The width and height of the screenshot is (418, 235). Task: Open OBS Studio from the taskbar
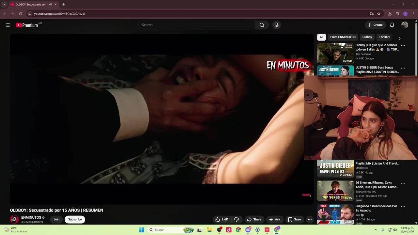pos(219,230)
